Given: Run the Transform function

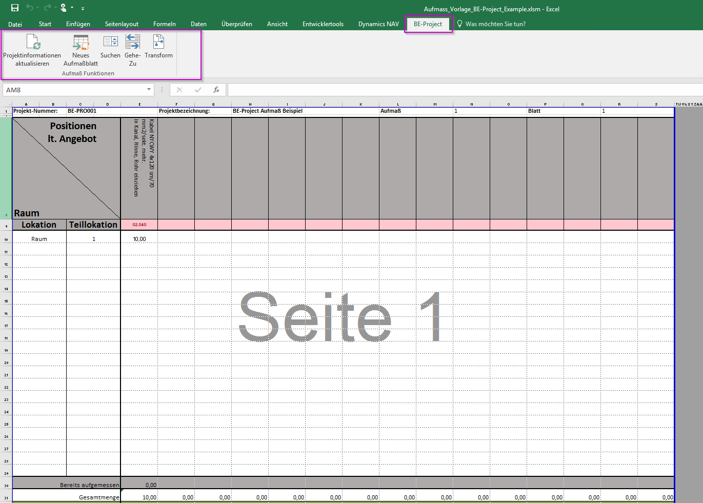Looking at the screenshot, I should (x=158, y=43).
